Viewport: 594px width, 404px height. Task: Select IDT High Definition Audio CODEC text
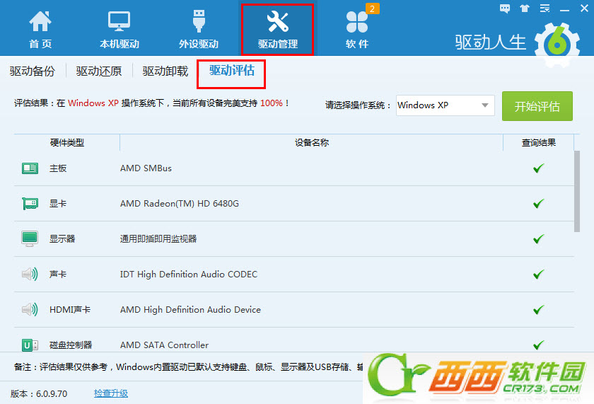(x=189, y=274)
